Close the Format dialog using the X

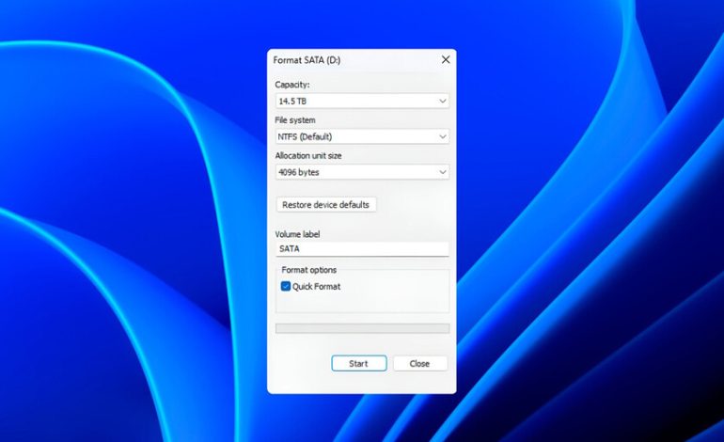click(446, 59)
